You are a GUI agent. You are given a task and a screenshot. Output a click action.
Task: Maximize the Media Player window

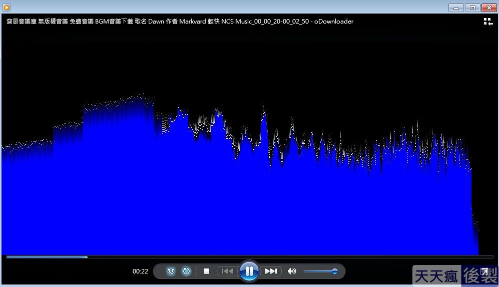(472, 8)
